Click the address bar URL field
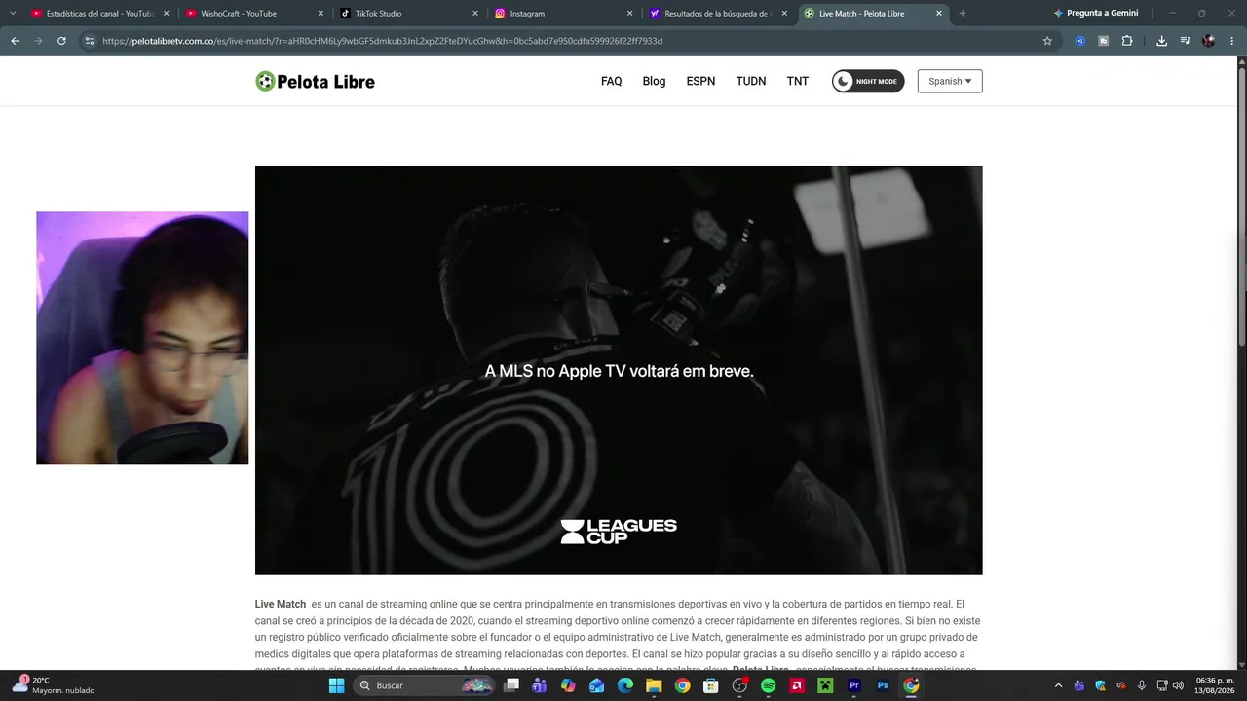Viewport: 1247px width, 701px height. (565, 41)
